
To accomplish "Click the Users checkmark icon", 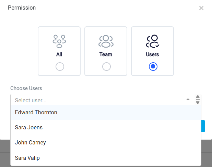I will tap(153, 41).
